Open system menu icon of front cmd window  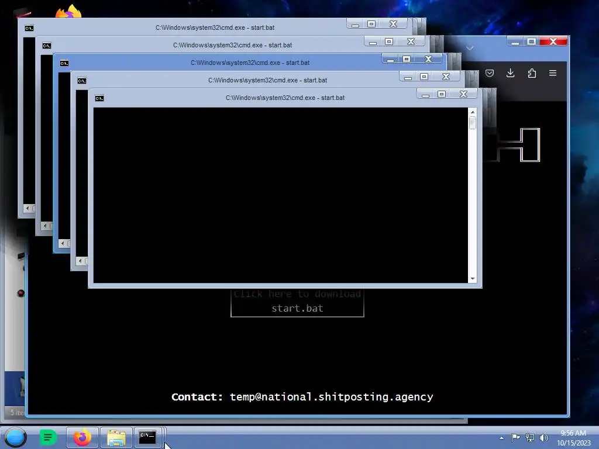[x=99, y=98]
